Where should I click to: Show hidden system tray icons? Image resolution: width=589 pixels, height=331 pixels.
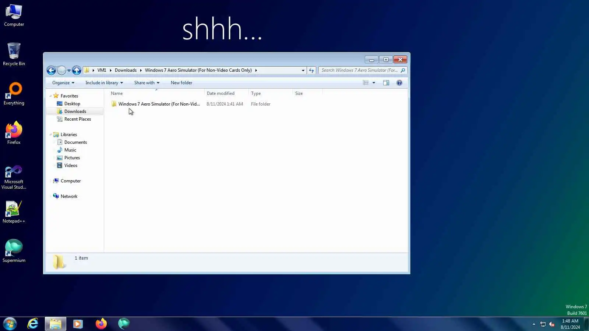point(534,324)
